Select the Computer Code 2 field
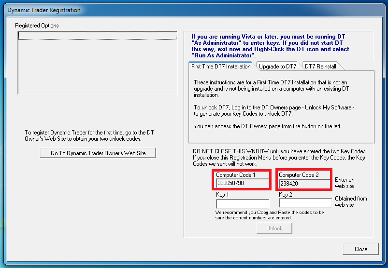 click(x=305, y=184)
